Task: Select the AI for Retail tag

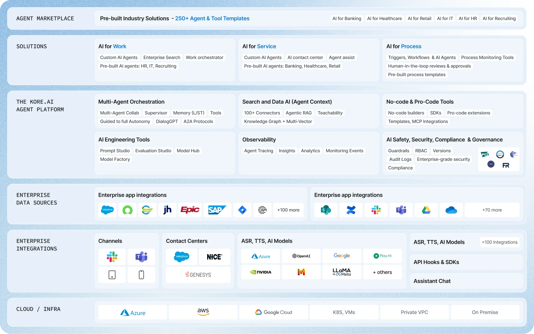Action: click(419, 19)
